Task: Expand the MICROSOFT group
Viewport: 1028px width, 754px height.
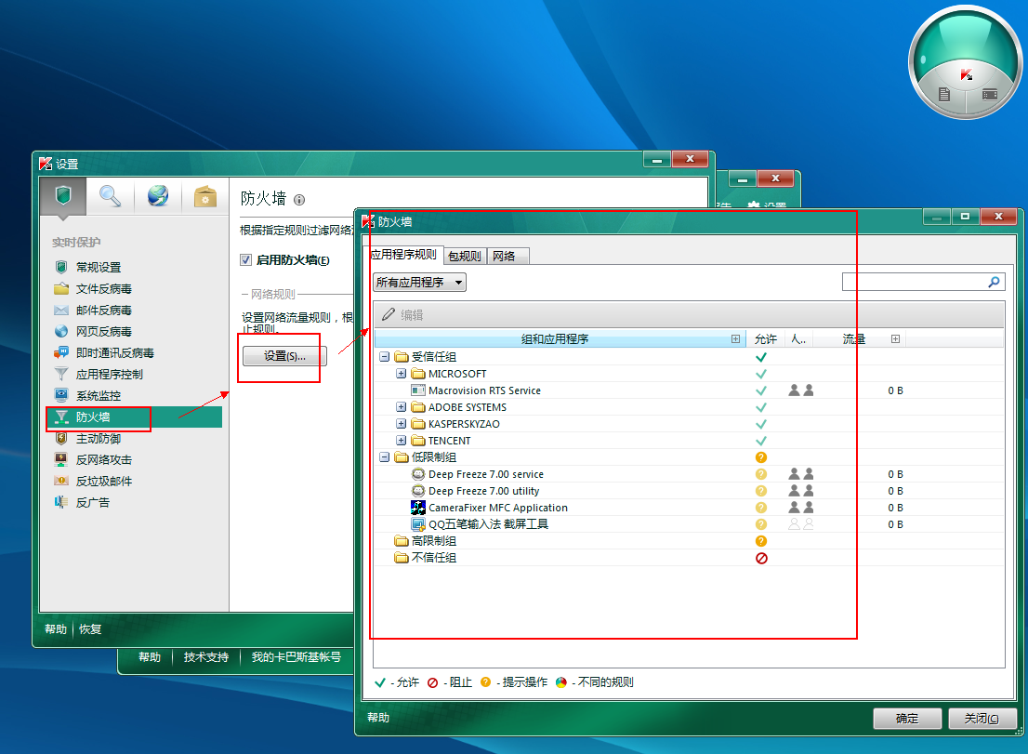Action: tap(402, 374)
